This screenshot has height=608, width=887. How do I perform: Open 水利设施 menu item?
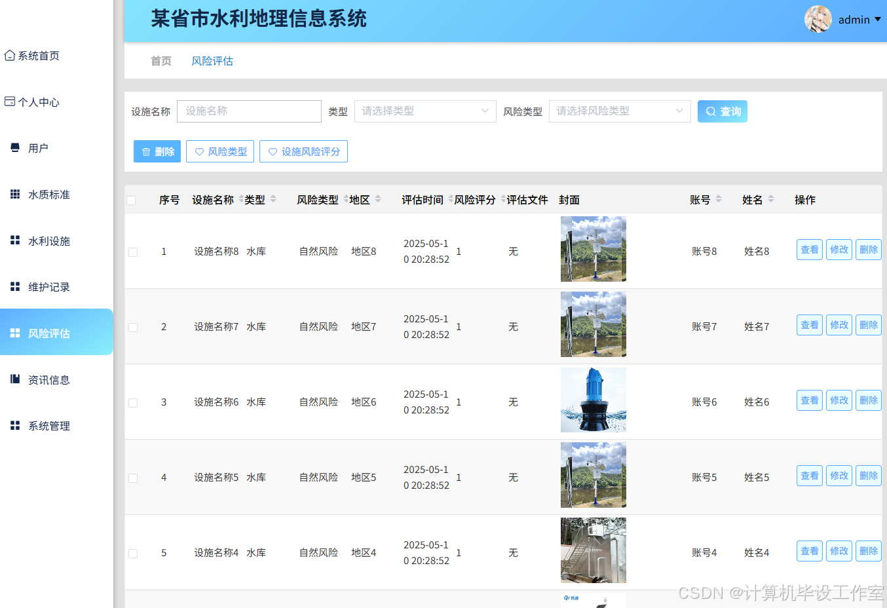49,241
